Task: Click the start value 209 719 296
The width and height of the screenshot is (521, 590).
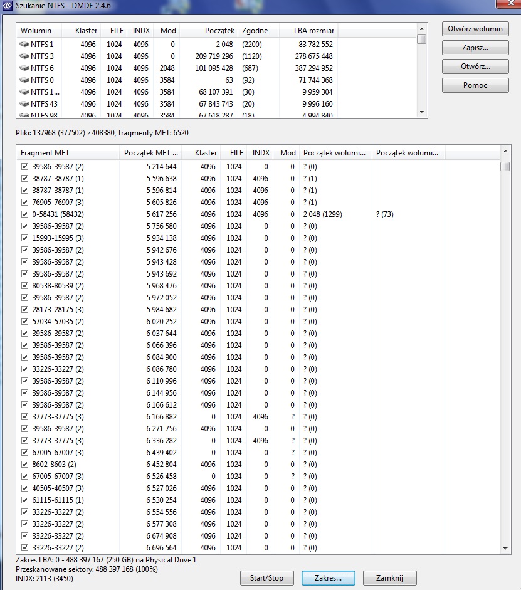Action: pyautogui.click(x=214, y=56)
